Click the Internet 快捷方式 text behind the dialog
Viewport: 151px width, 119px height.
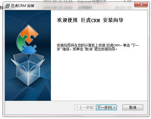point(92,1)
